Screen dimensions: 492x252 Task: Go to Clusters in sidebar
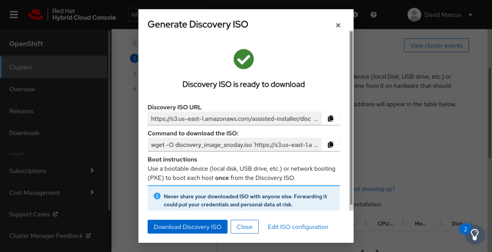coord(21,67)
